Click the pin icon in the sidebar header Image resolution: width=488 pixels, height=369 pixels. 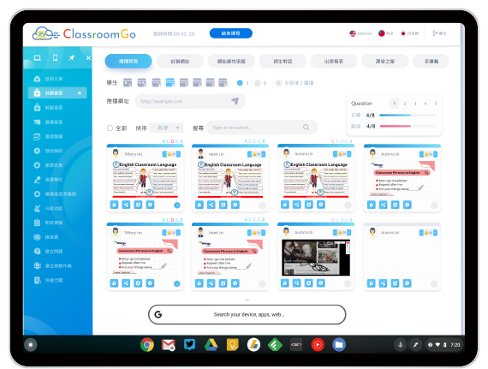tap(72, 58)
